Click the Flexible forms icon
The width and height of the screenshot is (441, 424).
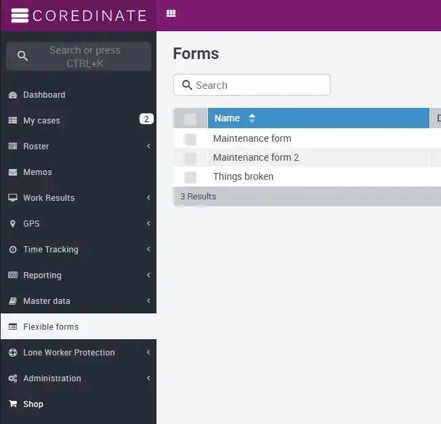tap(13, 327)
